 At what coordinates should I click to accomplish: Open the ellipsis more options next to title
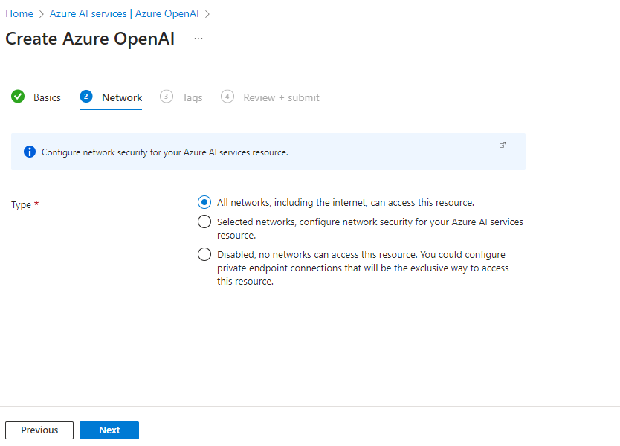pyautogui.click(x=198, y=39)
